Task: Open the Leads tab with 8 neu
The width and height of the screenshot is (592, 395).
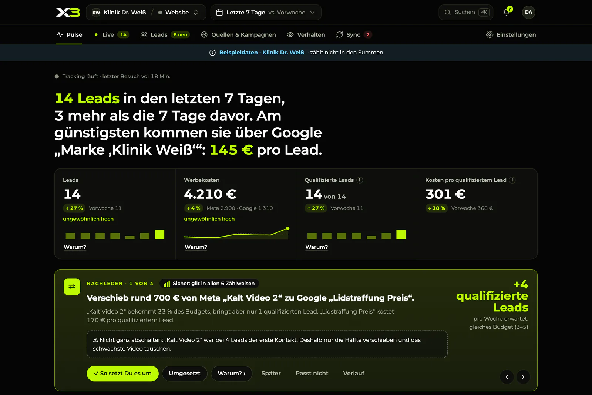Action: (x=165, y=34)
